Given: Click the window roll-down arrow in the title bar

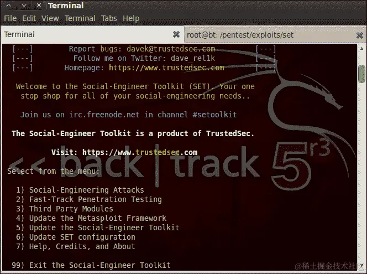Looking at the screenshot, I should click(x=24, y=5).
